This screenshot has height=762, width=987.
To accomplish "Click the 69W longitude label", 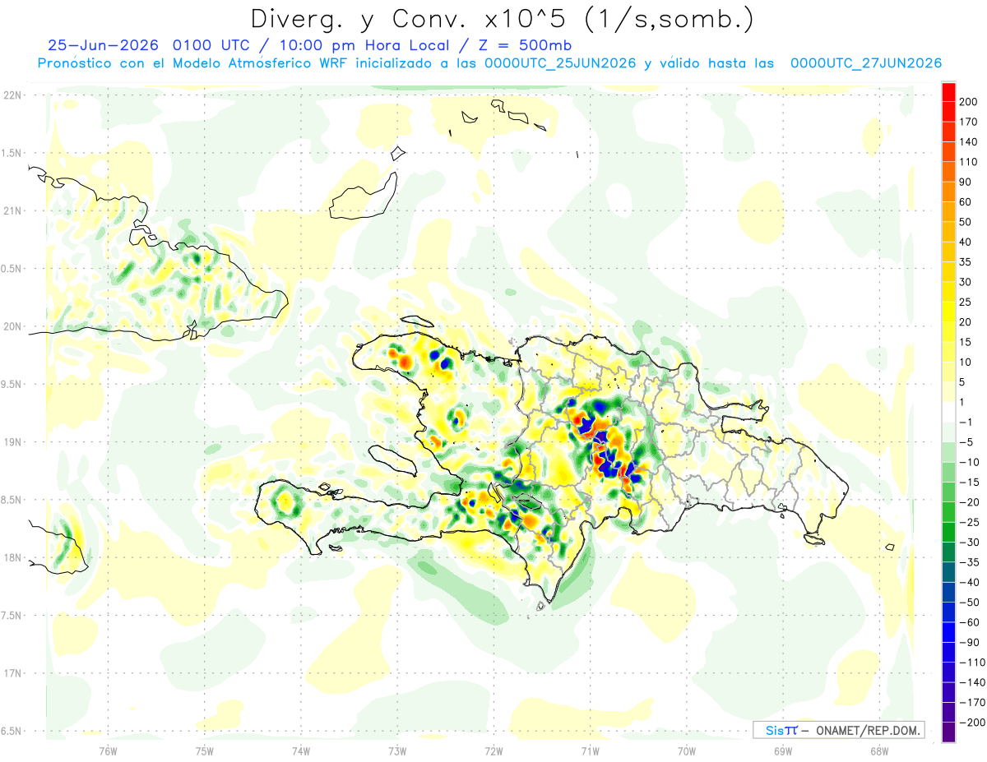I will 782,750.
